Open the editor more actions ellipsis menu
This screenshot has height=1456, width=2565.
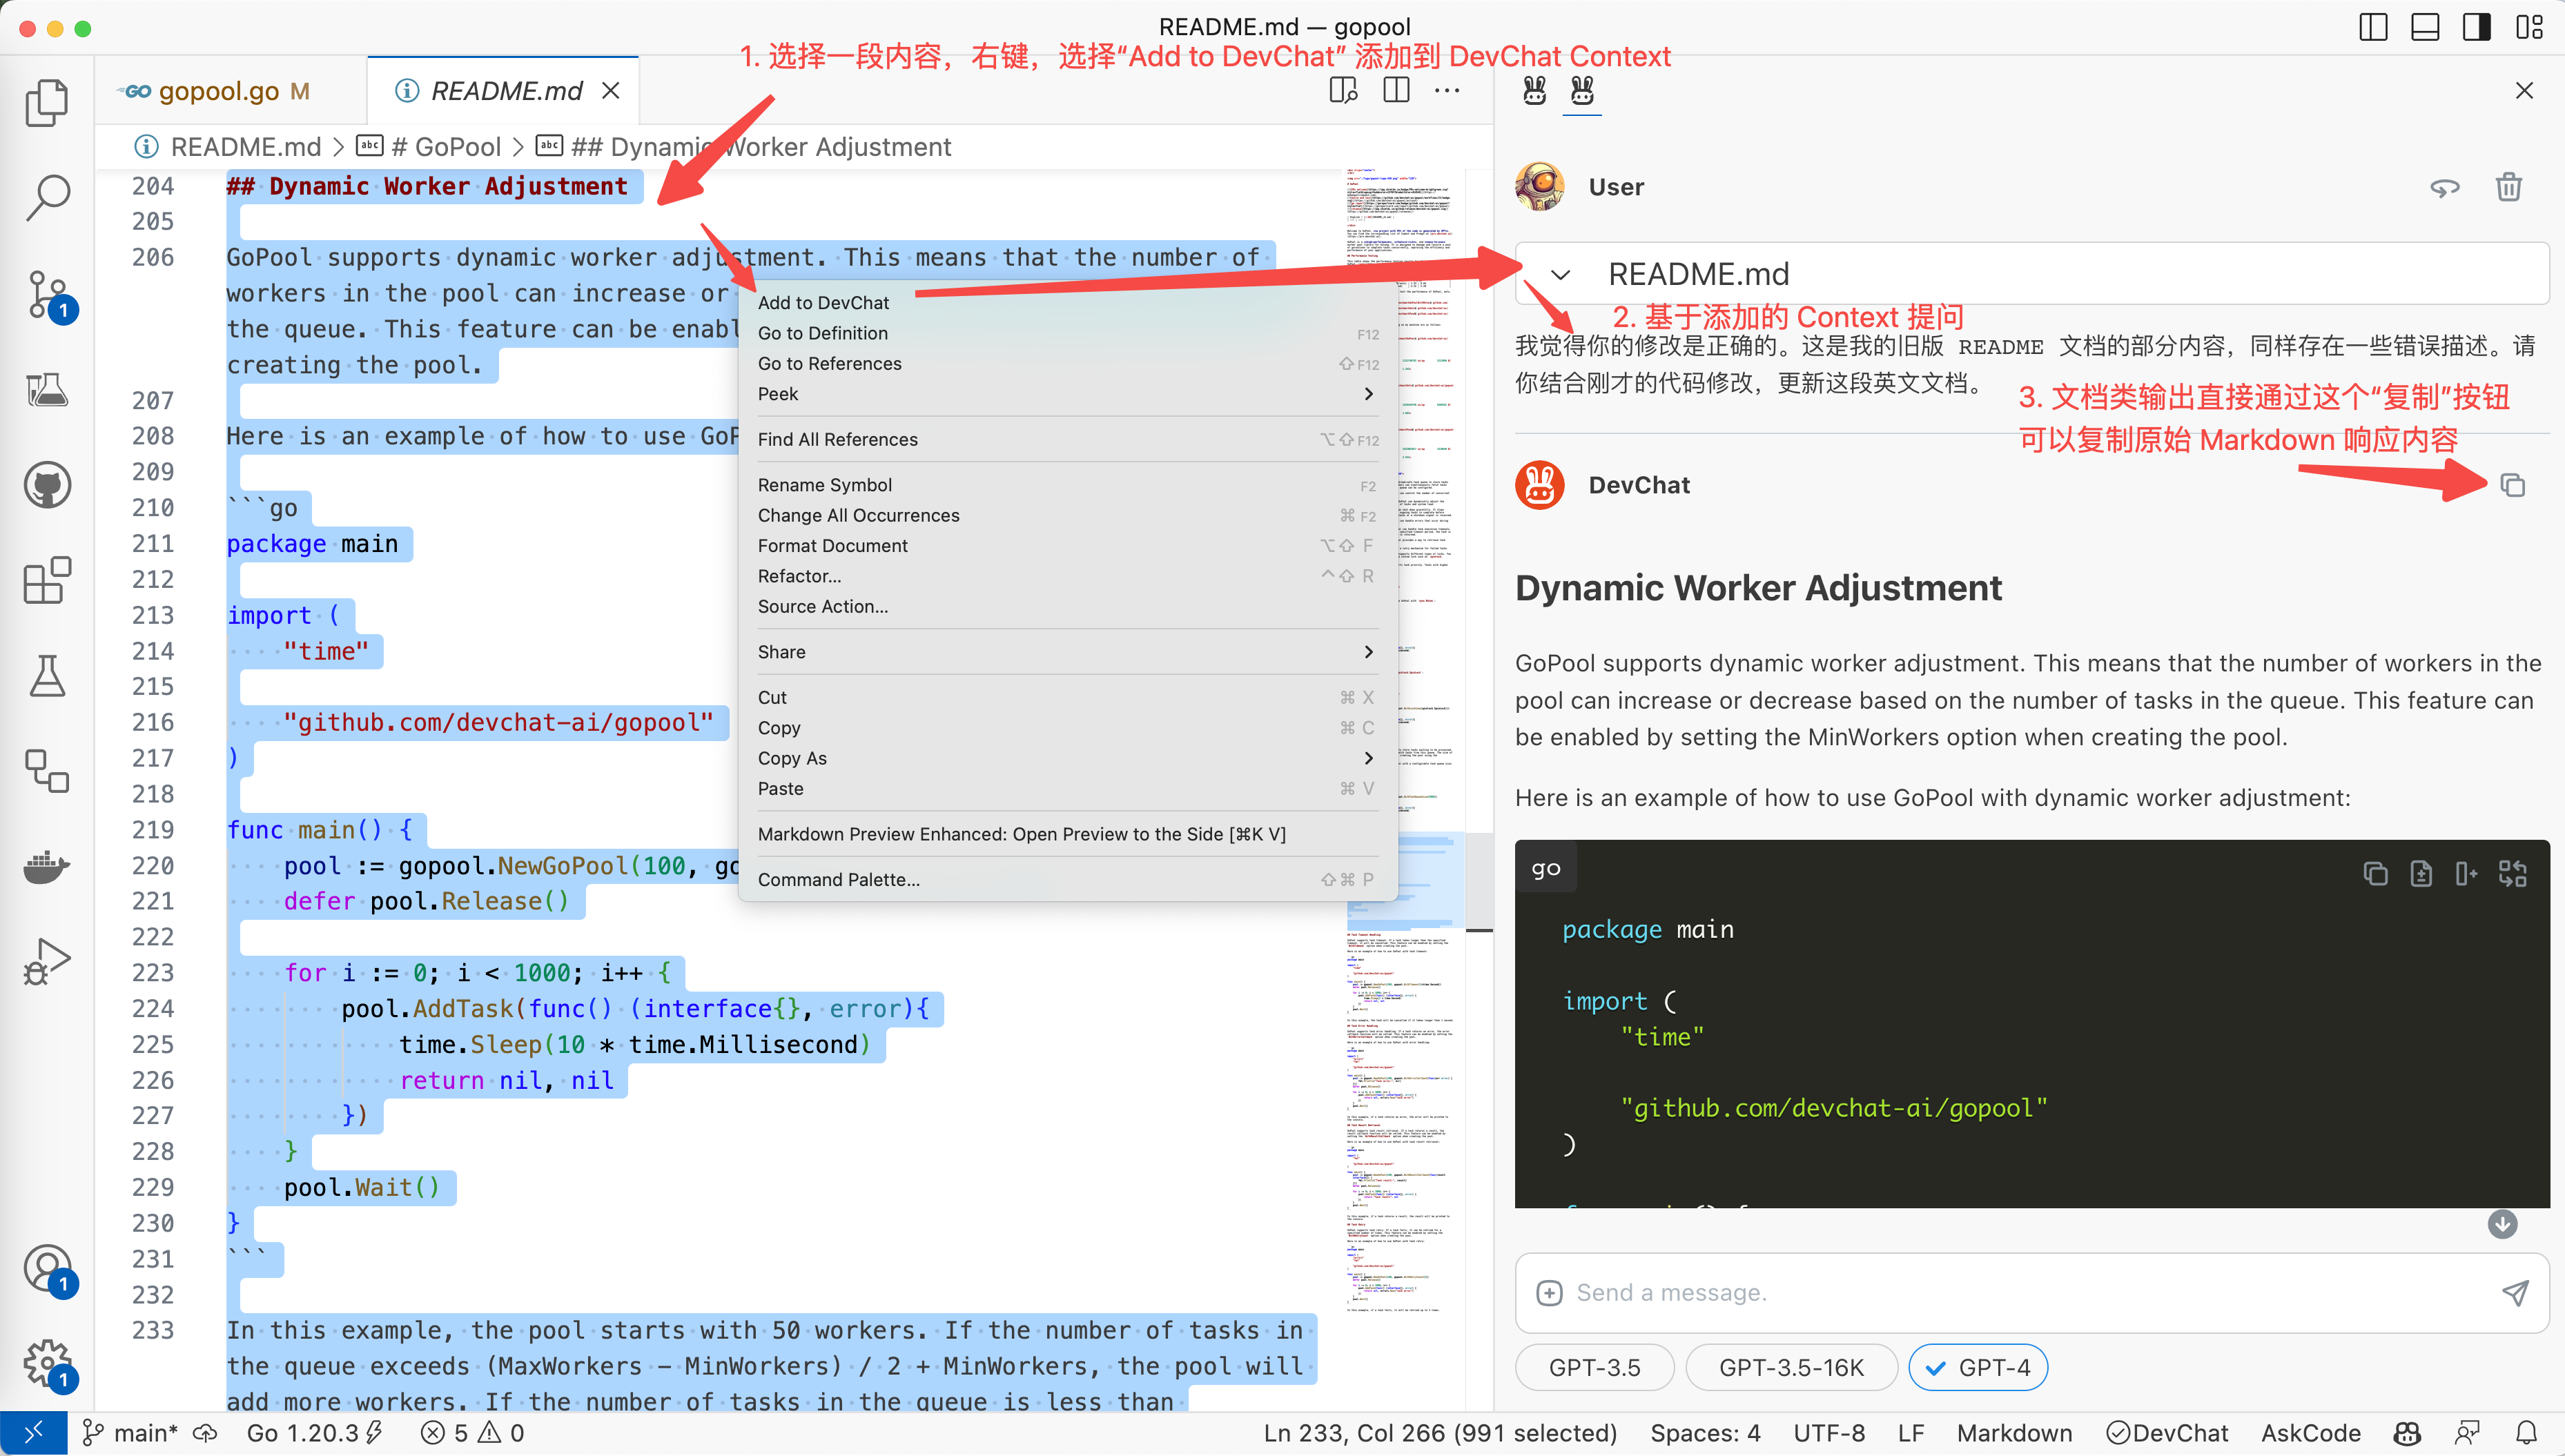click(x=1447, y=90)
